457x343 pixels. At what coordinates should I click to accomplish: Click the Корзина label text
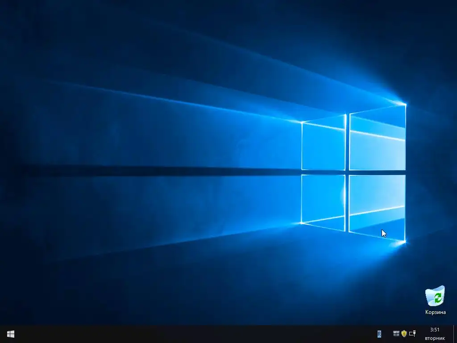click(436, 312)
